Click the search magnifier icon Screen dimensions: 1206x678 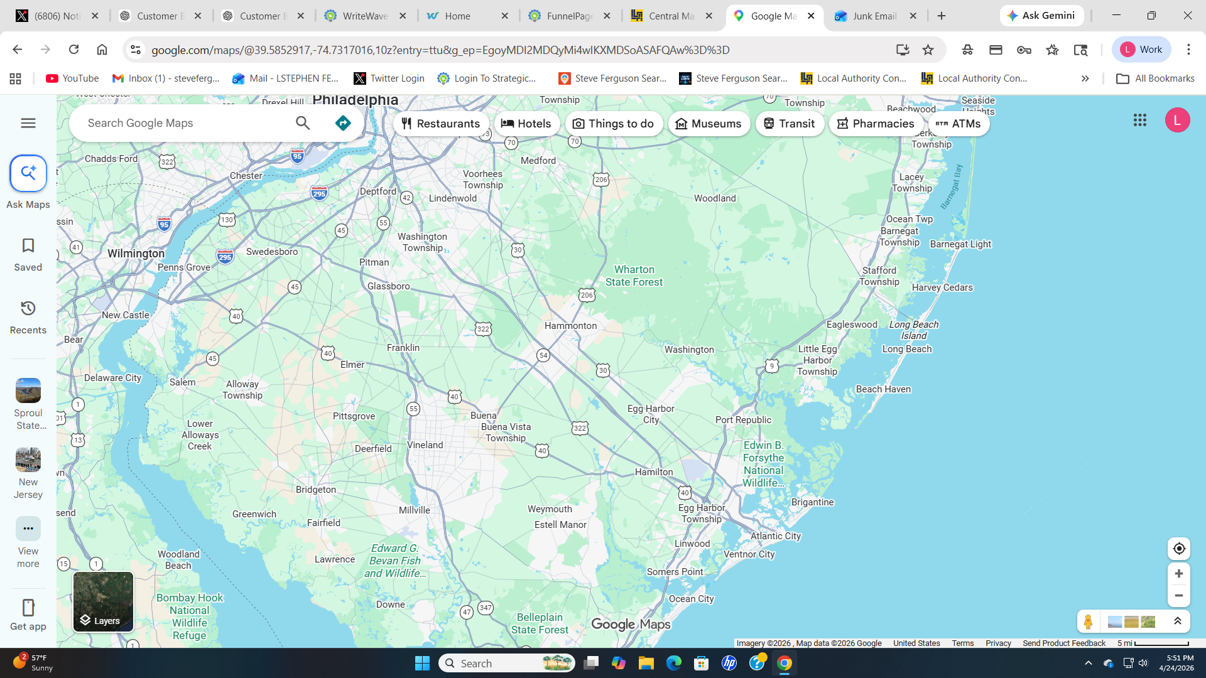pyautogui.click(x=303, y=123)
